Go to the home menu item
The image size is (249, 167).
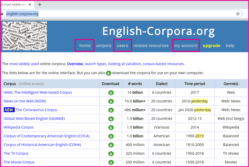(85, 46)
